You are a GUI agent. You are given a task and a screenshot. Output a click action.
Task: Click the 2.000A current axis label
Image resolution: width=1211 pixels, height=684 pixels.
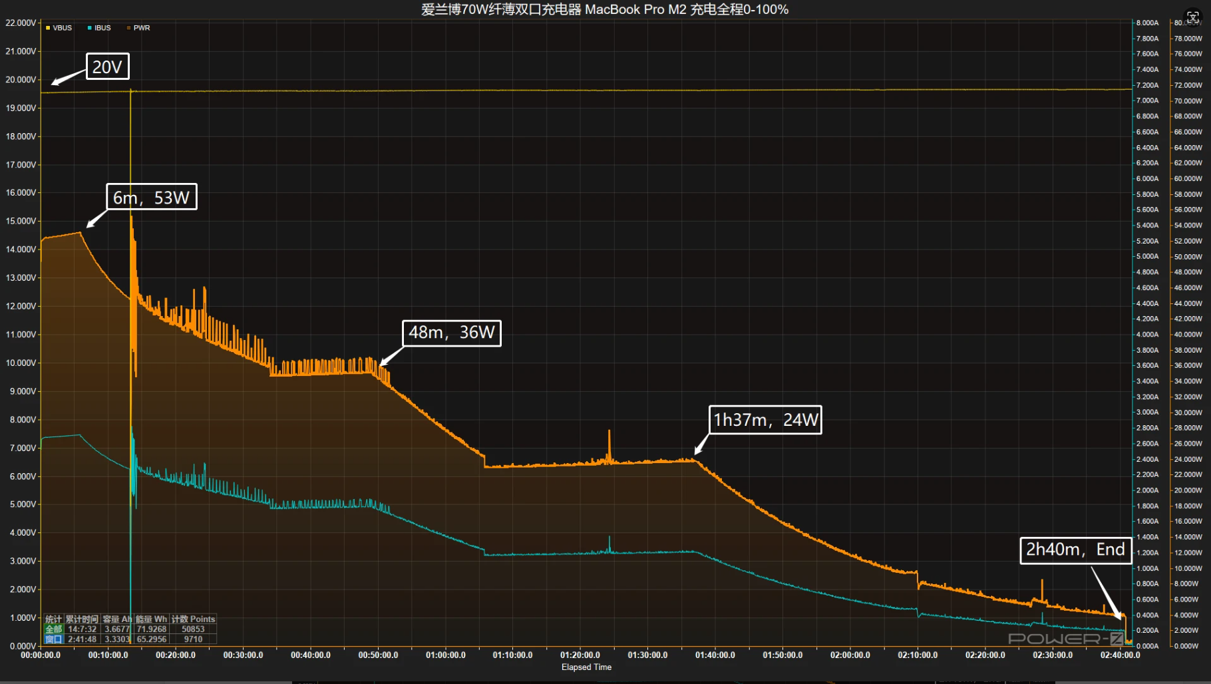pyautogui.click(x=1147, y=490)
